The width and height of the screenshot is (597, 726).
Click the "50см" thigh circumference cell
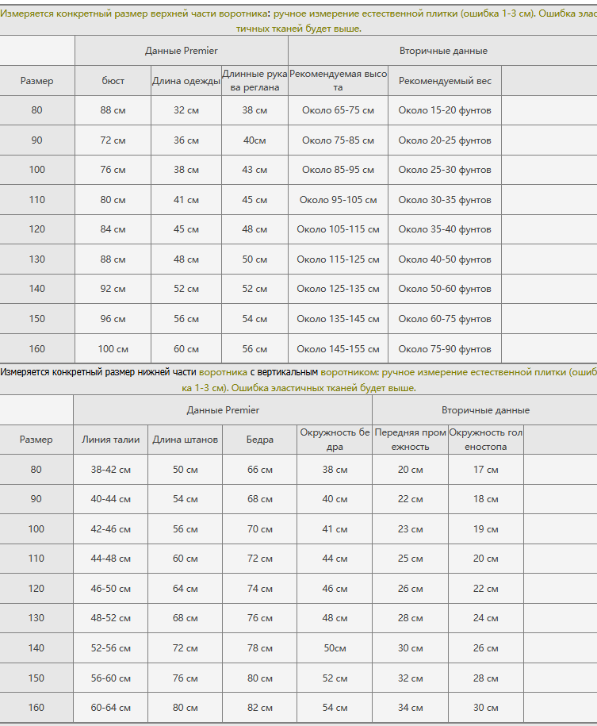335,648
